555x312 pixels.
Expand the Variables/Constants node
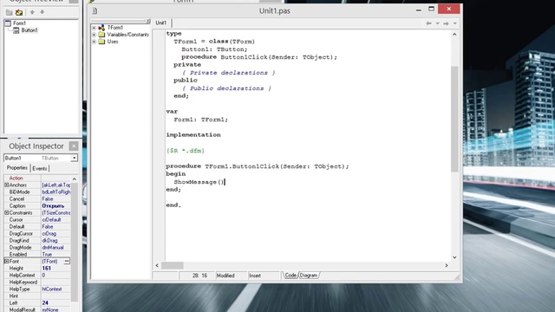click(x=94, y=35)
